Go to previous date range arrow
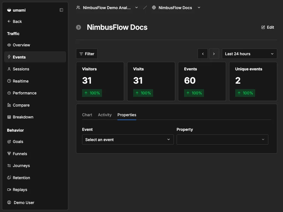 (x=203, y=54)
